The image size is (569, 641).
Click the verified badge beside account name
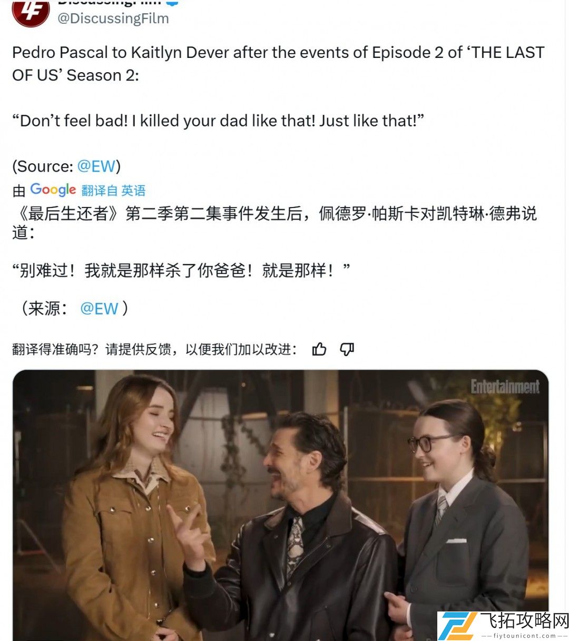click(172, 2)
